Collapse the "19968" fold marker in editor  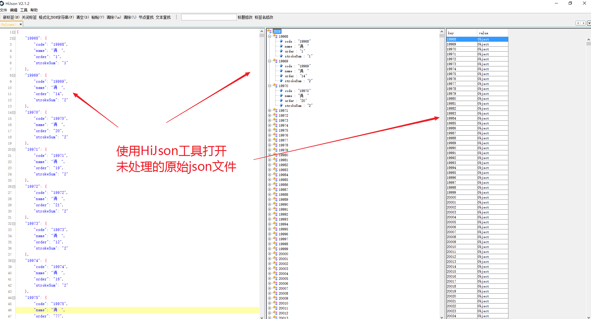[x=14, y=38]
